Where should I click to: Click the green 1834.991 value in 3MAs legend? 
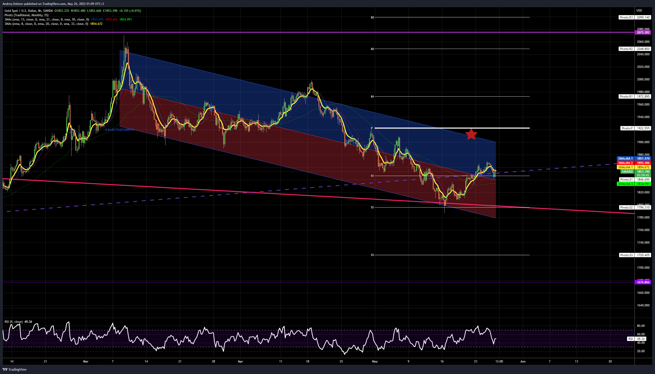pyautogui.click(x=125, y=19)
